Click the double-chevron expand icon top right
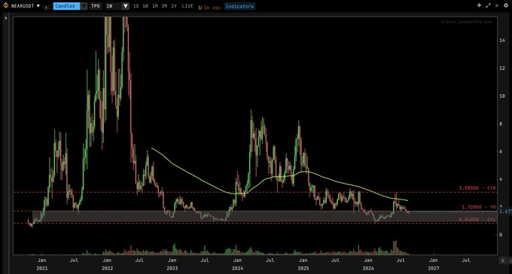 pos(497,5)
